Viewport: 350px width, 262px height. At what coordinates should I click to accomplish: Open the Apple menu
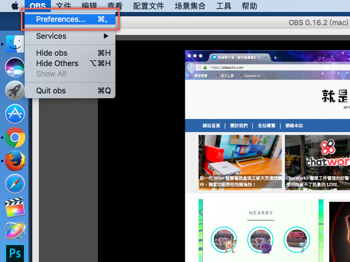(15, 6)
